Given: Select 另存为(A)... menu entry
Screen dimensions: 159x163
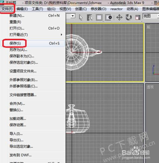Looking at the screenshot, I should pyautogui.click(x=18, y=50).
